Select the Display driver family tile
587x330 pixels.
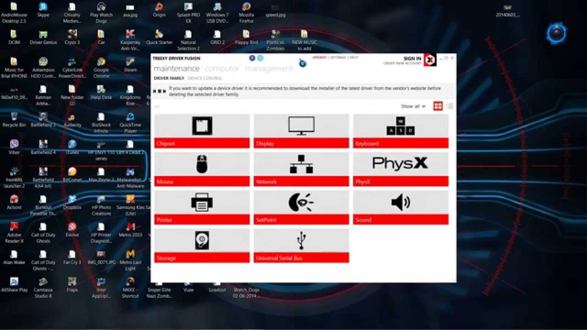[301, 131]
